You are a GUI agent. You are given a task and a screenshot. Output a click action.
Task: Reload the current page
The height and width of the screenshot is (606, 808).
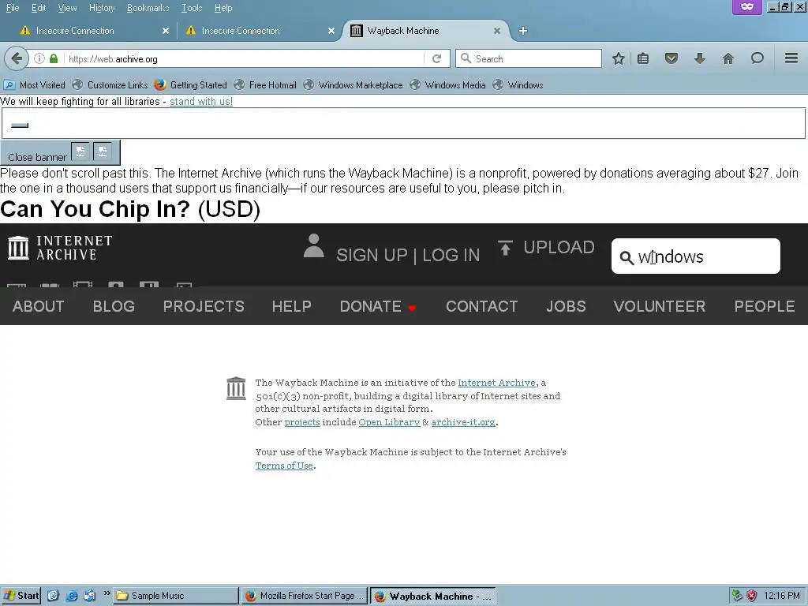[436, 58]
